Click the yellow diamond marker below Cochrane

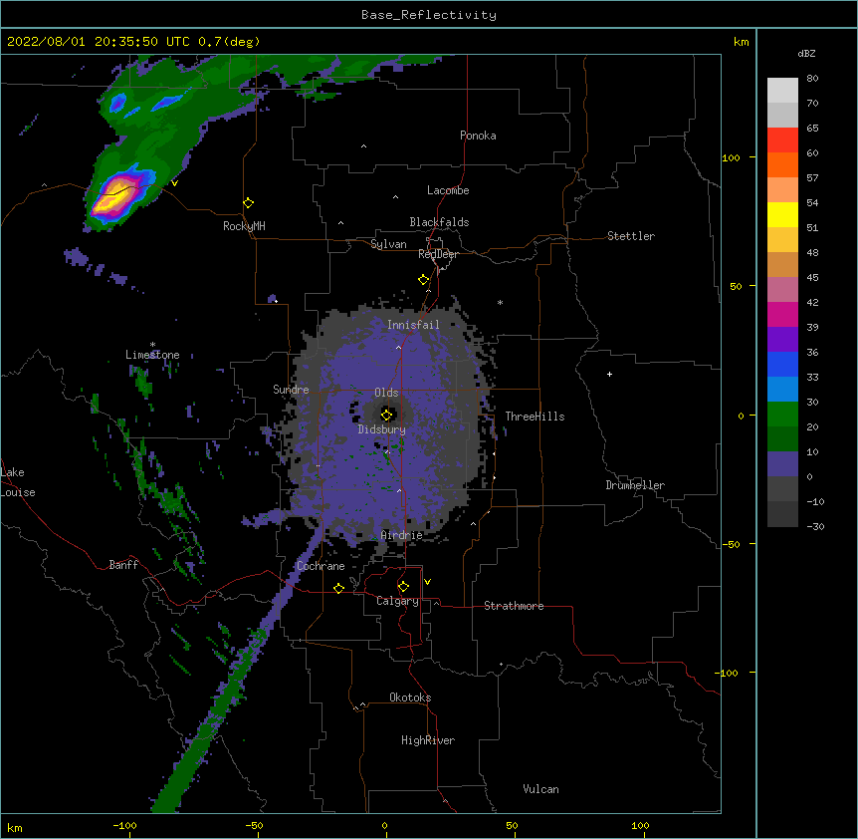point(338,588)
